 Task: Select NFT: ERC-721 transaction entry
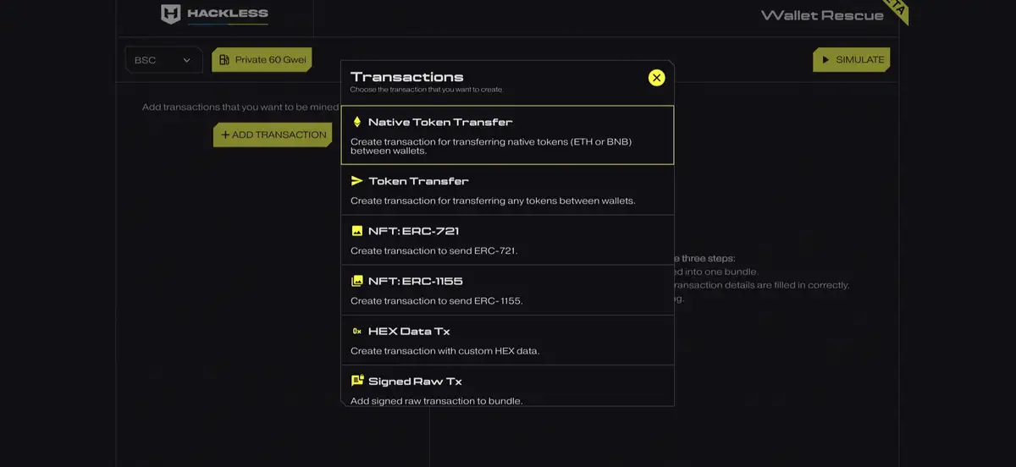tap(507, 240)
